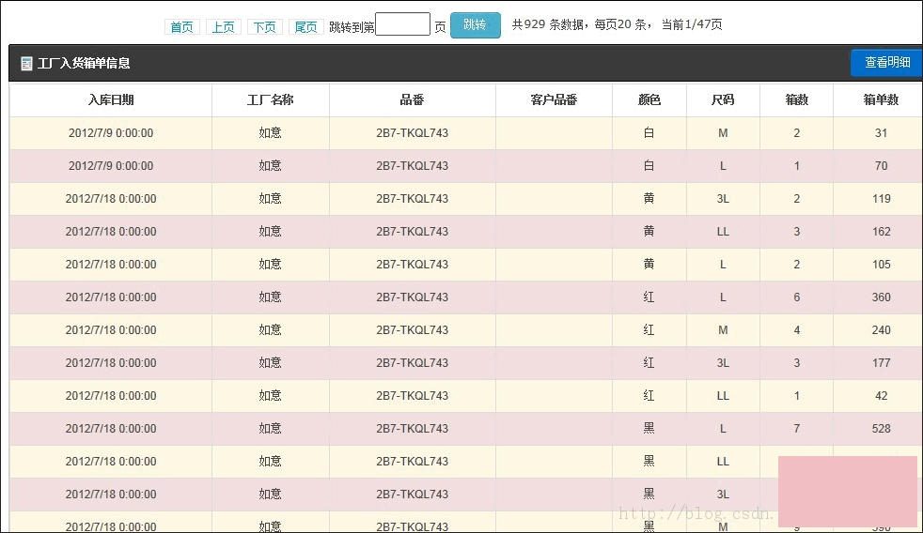Click the document icon beside 工厂入货箱单信息

click(26, 64)
